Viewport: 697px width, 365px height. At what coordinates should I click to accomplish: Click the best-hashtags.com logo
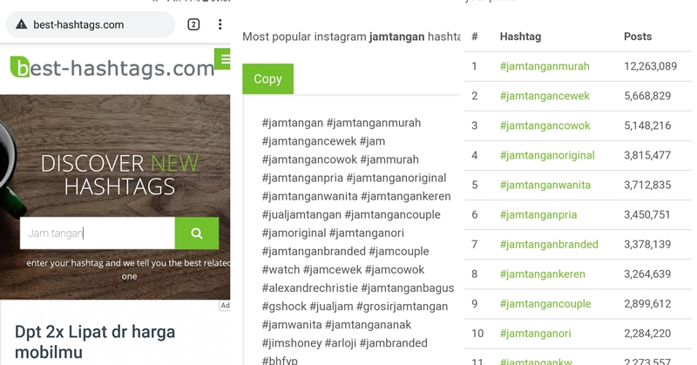pos(112,68)
